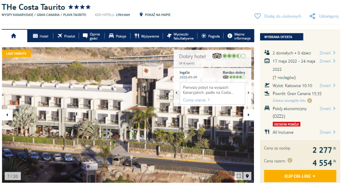343x183 pixels.
Task: Click POKAŻ NA MAPIE link
Action: [155, 15]
